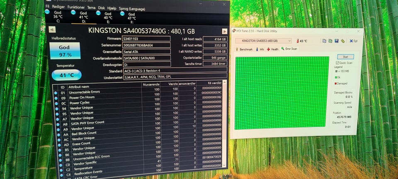
Task: Click status dot of Power On Hours row
Action: [x=56, y=98]
